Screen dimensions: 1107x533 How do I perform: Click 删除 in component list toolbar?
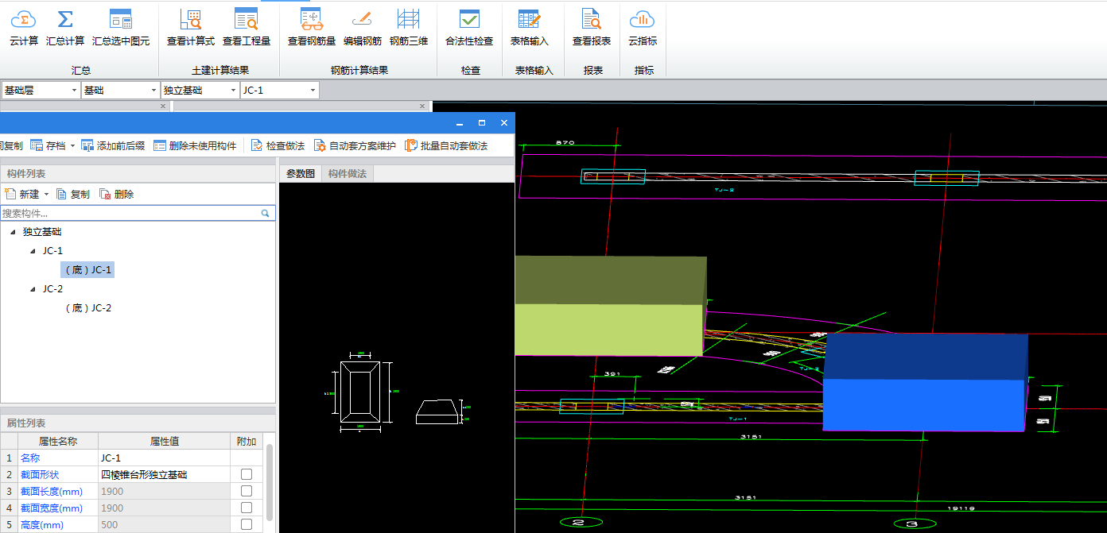coord(117,194)
